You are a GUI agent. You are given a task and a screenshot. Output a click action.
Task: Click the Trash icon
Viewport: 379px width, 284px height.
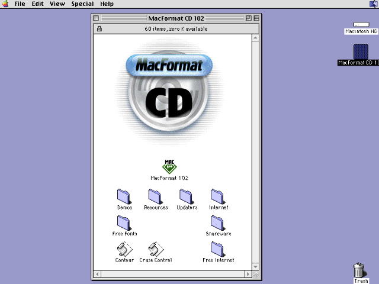[x=359, y=270]
